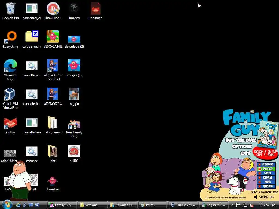This screenshot has width=279, height=209.
Task: Select the images desktop file
Action: click(74, 11)
